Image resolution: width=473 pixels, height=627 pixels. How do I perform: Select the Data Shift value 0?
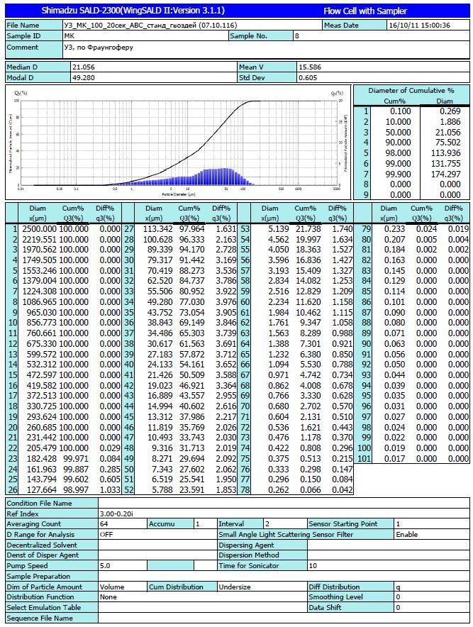click(x=398, y=607)
